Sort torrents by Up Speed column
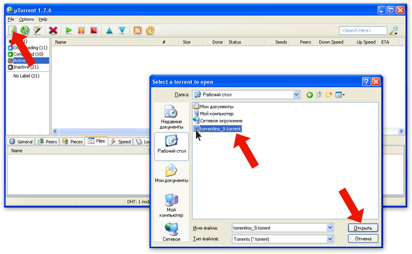Viewport: 412px width, 254px height. pos(366,42)
